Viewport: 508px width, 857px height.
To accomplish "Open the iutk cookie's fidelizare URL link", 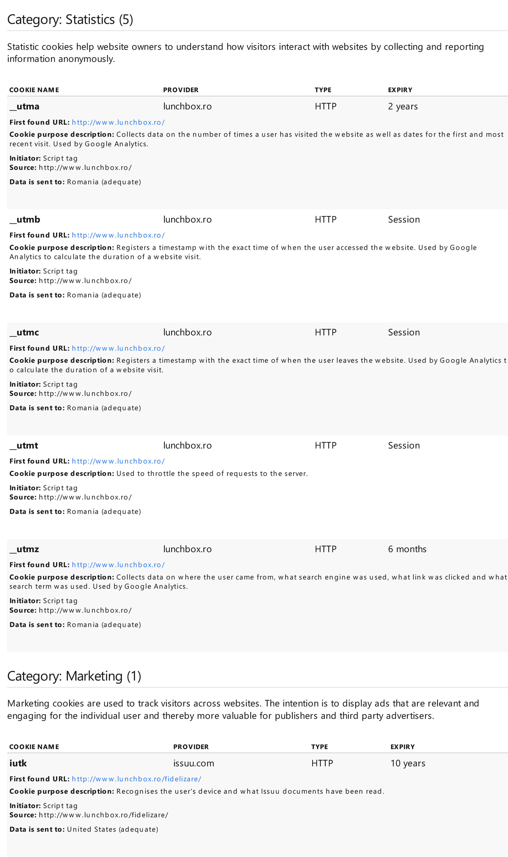I will pos(136,779).
